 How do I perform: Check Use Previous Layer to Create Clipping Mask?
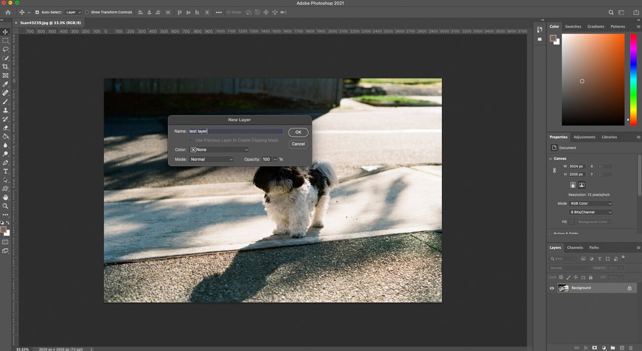(x=191, y=140)
